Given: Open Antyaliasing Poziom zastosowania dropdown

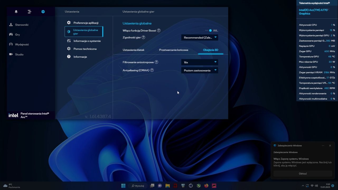Looking at the screenshot, I should click(200, 70).
